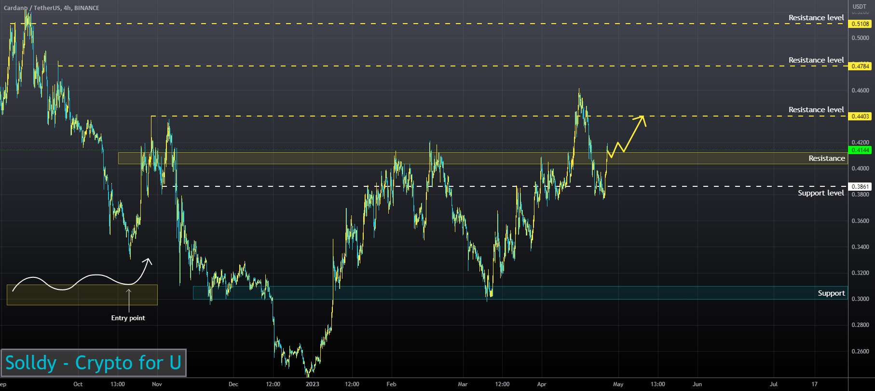Select the 0.5108 price tag
875x391 pixels.
point(860,24)
